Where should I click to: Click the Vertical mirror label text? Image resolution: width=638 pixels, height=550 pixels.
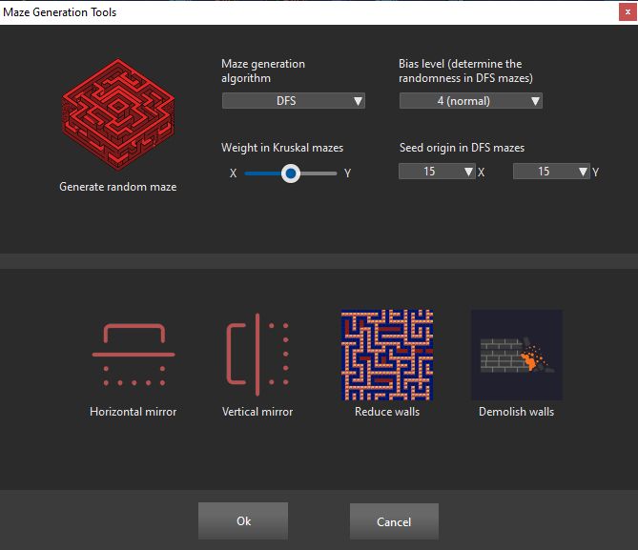(257, 412)
